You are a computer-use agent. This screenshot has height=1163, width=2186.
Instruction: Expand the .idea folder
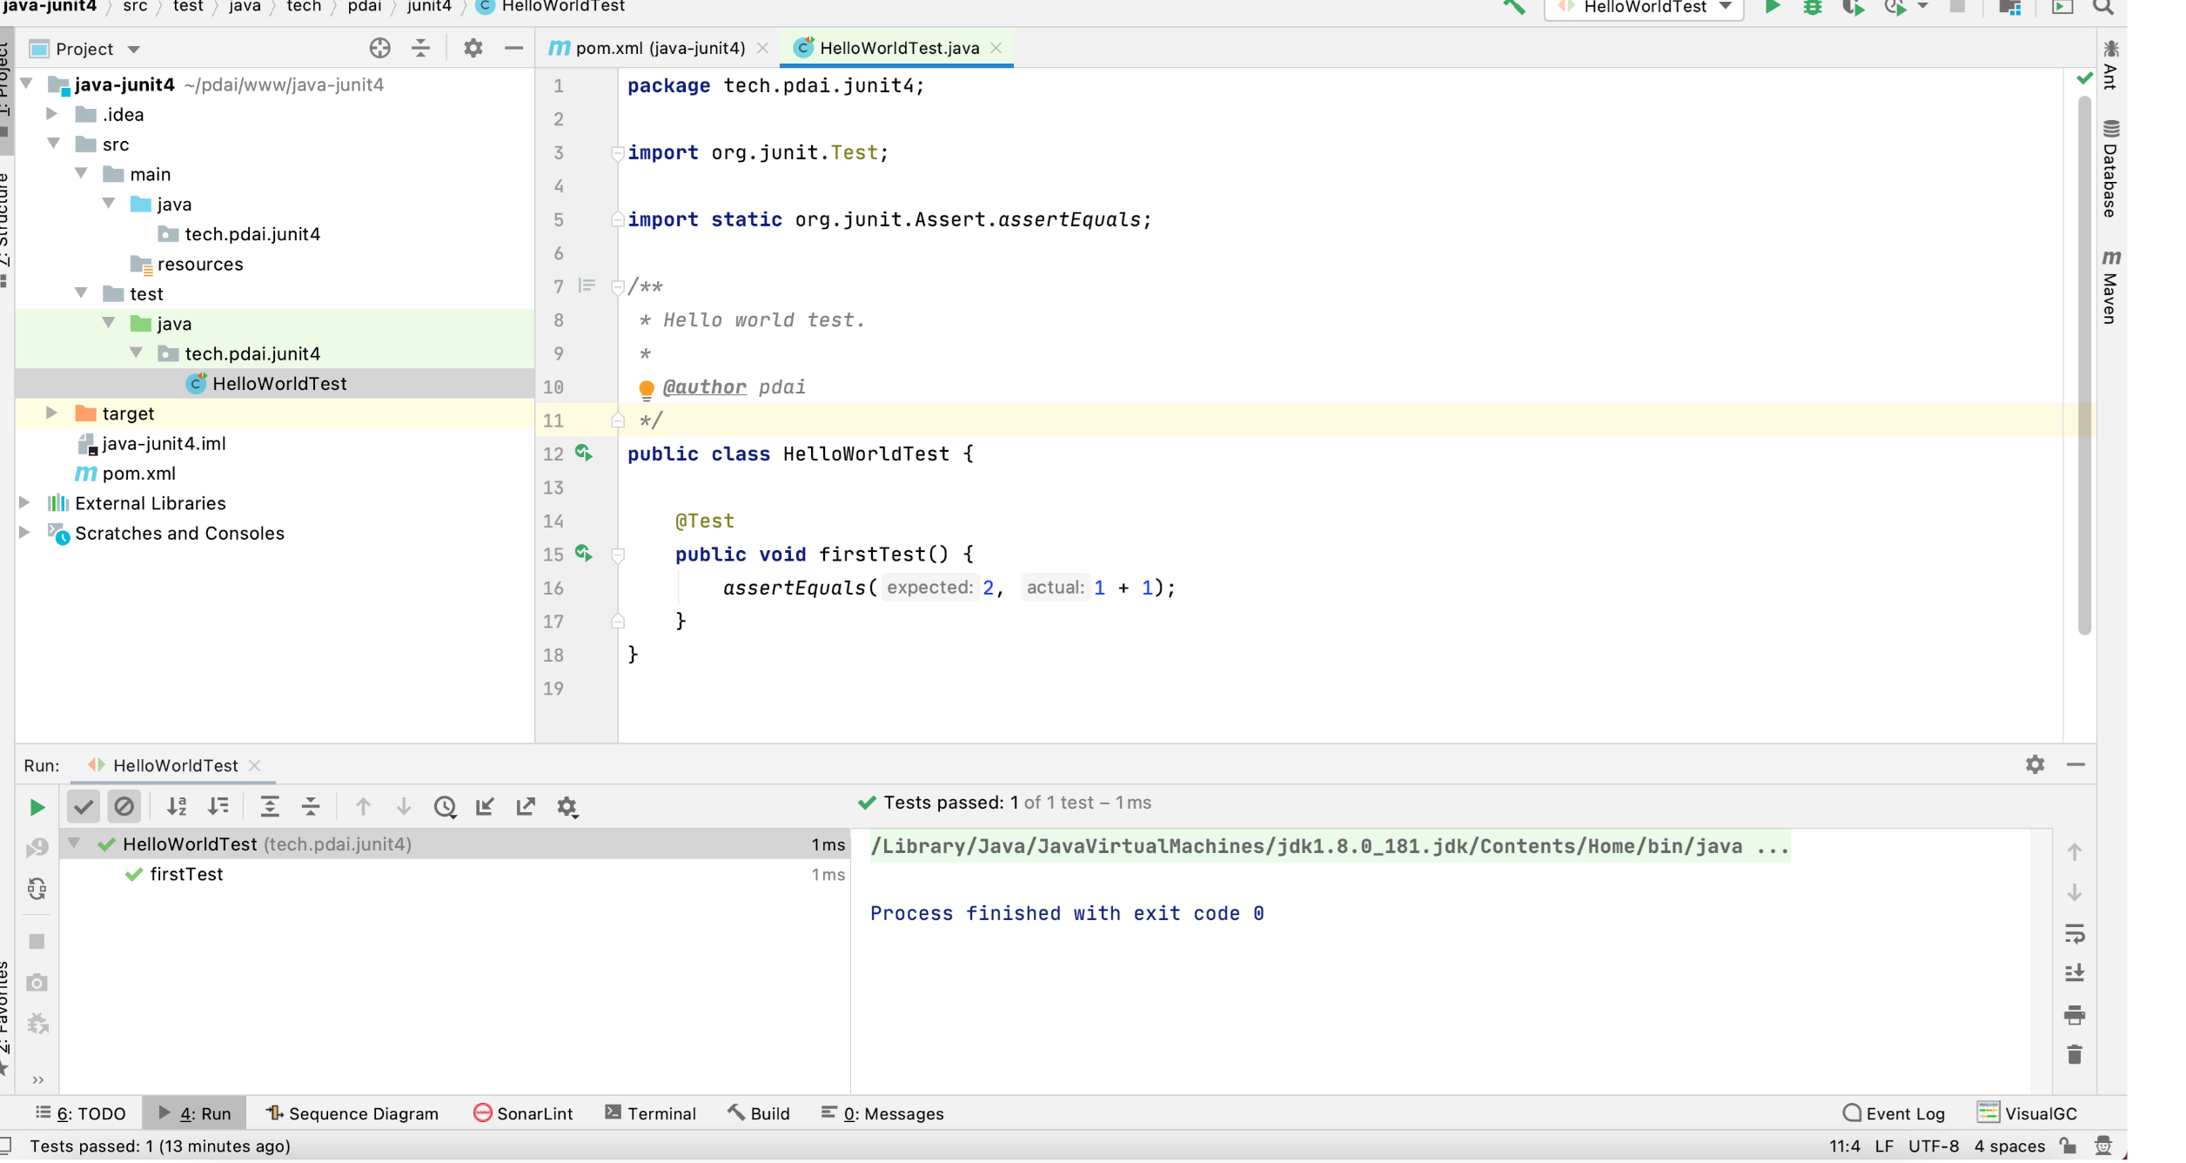pyautogui.click(x=51, y=114)
